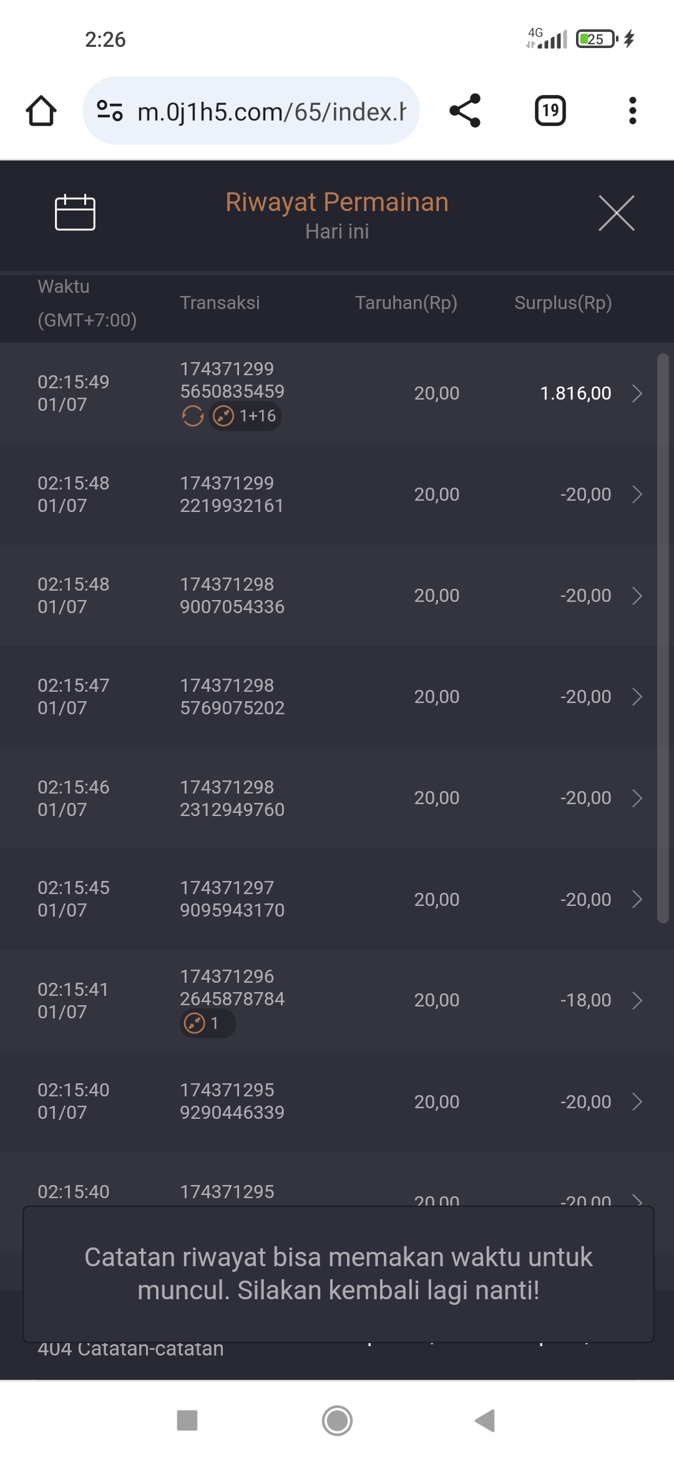Open the tab switcher showing 19 tabs
This screenshot has height=1461, width=674.
pos(550,111)
